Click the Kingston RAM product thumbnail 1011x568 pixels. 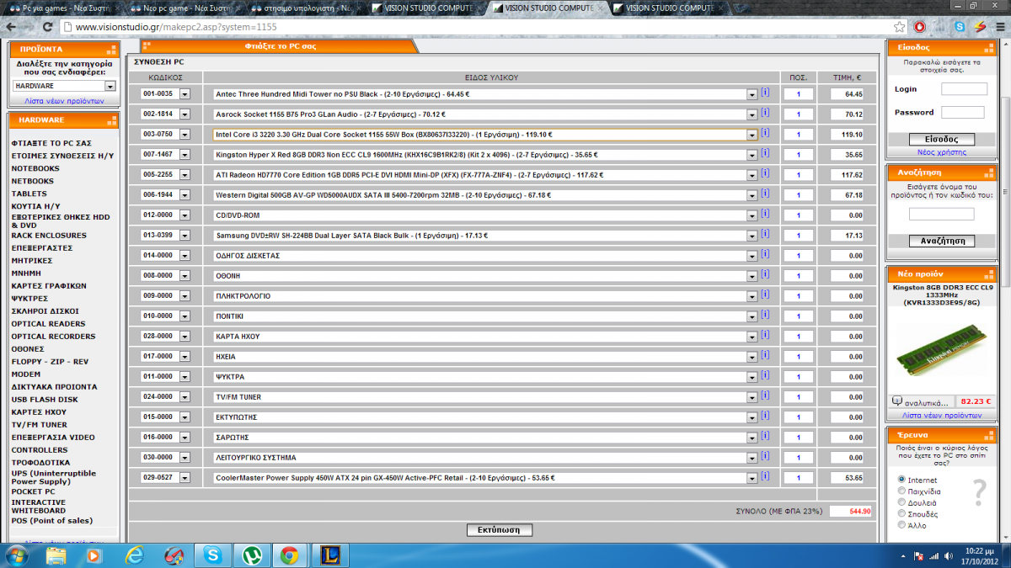pyautogui.click(x=942, y=352)
